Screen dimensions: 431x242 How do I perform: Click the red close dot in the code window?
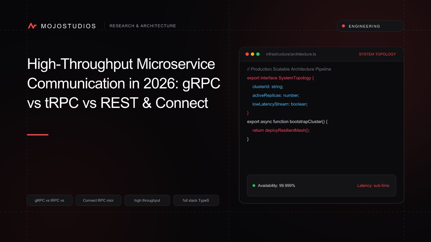247,54
